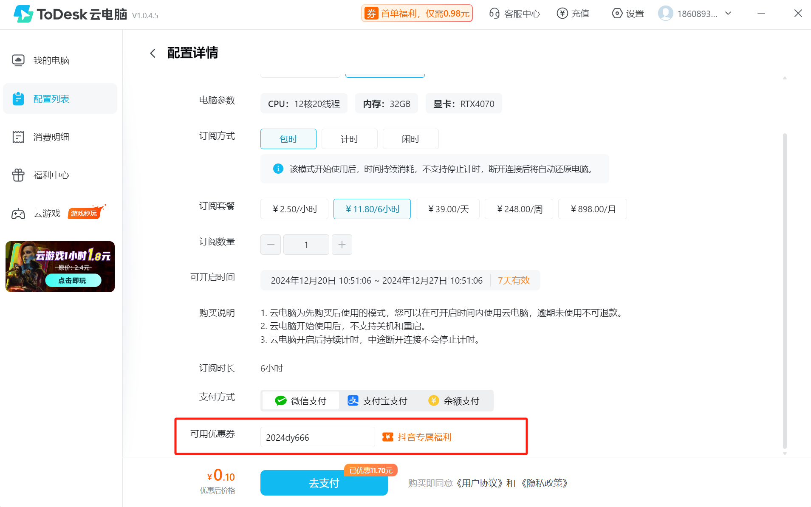Screen dimensions: 811x507
Task: Open 云游戏 in the sidebar
Action: point(60,213)
